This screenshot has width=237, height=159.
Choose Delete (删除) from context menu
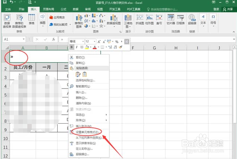click(89, 98)
